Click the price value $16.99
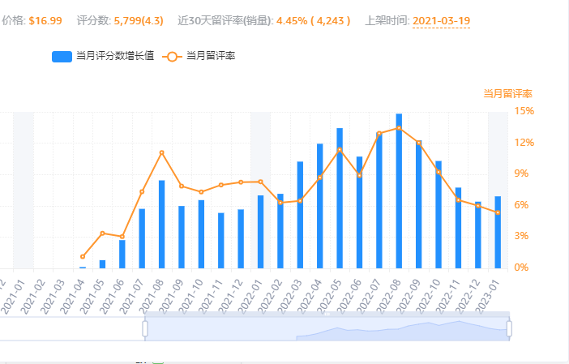 coord(45,21)
